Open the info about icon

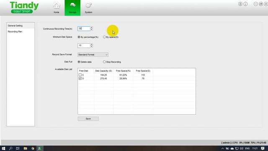[245, 4]
